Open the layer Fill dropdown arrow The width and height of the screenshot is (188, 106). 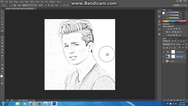click(186, 48)
